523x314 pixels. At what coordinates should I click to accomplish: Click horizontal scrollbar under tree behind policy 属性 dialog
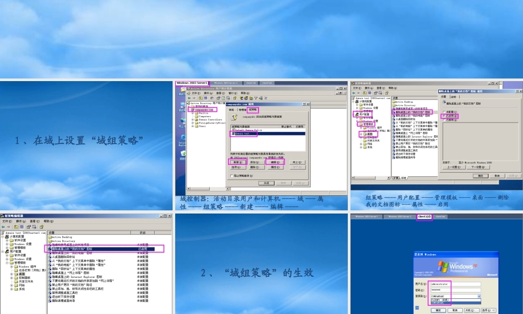[371, 178]
